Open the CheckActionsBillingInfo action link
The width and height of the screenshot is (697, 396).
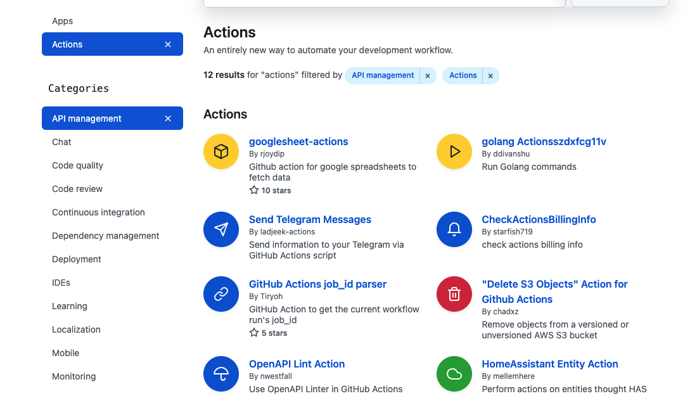(x=539, y=219)
